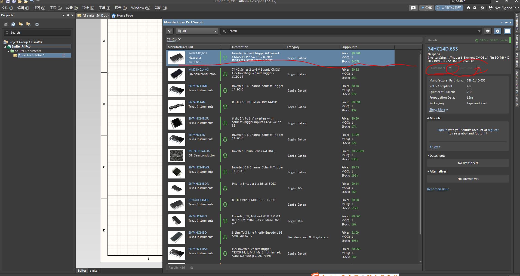Open the 放置 (P) menu

[72, 8]
